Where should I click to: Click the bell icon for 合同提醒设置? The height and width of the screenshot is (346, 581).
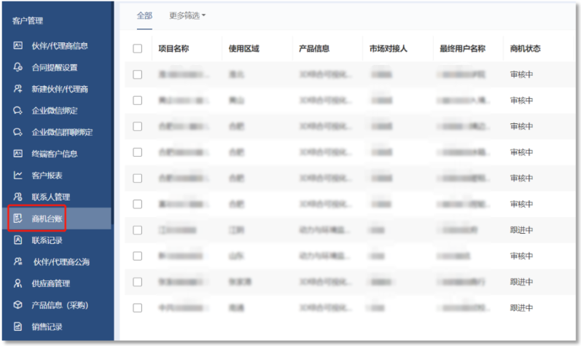[x=18, y=68]
